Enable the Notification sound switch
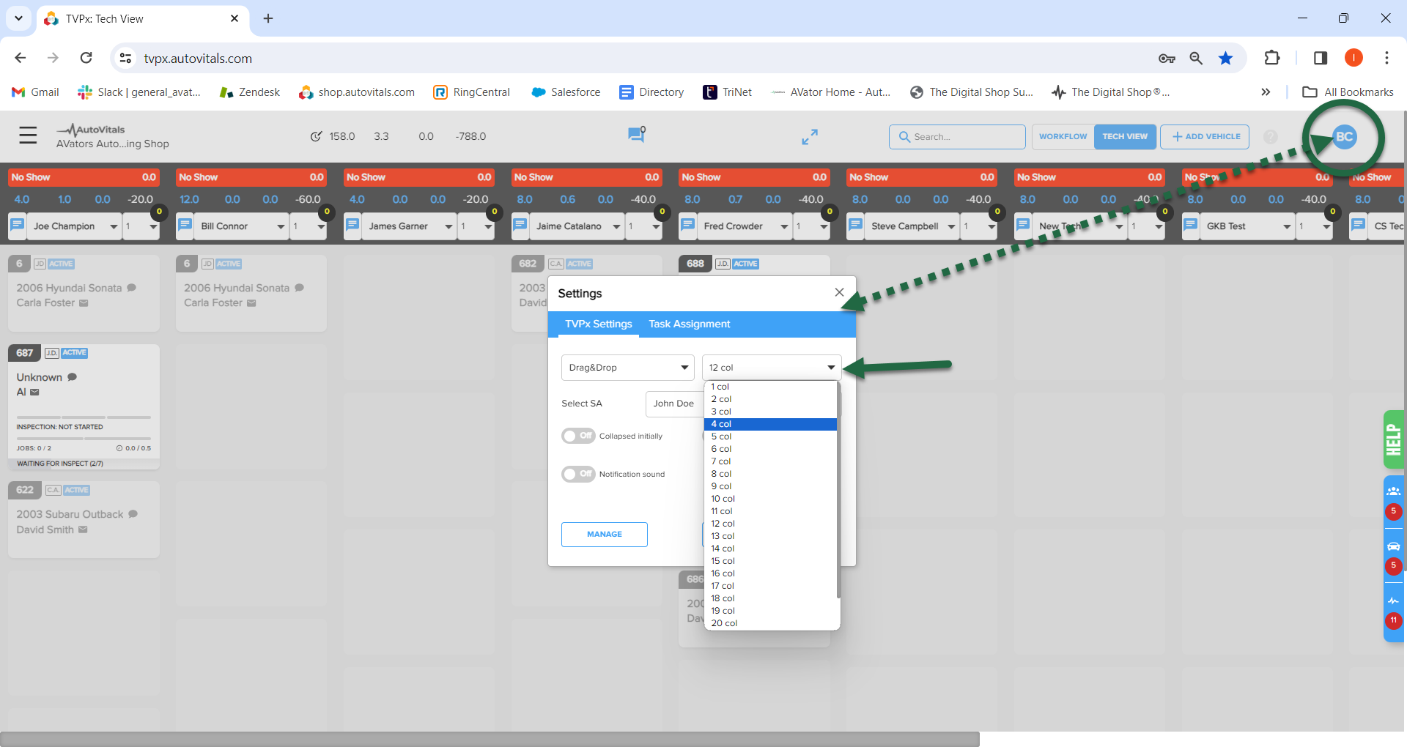This screenshot has height=747, width=1407. pyautogui.click(x=578, y=474)
